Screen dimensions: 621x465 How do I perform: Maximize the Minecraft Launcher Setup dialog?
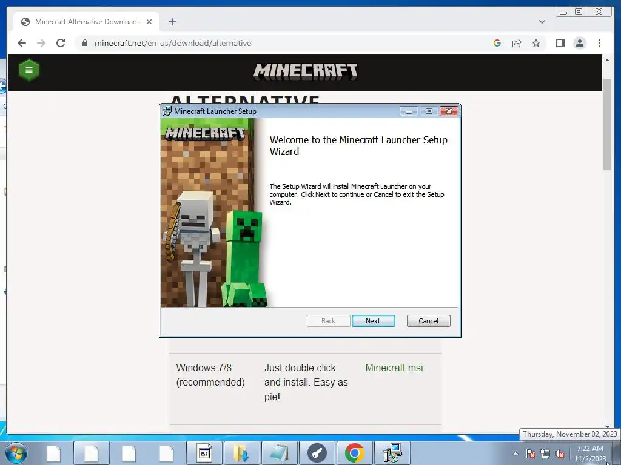pyautogui.click(x=429, y=111)
